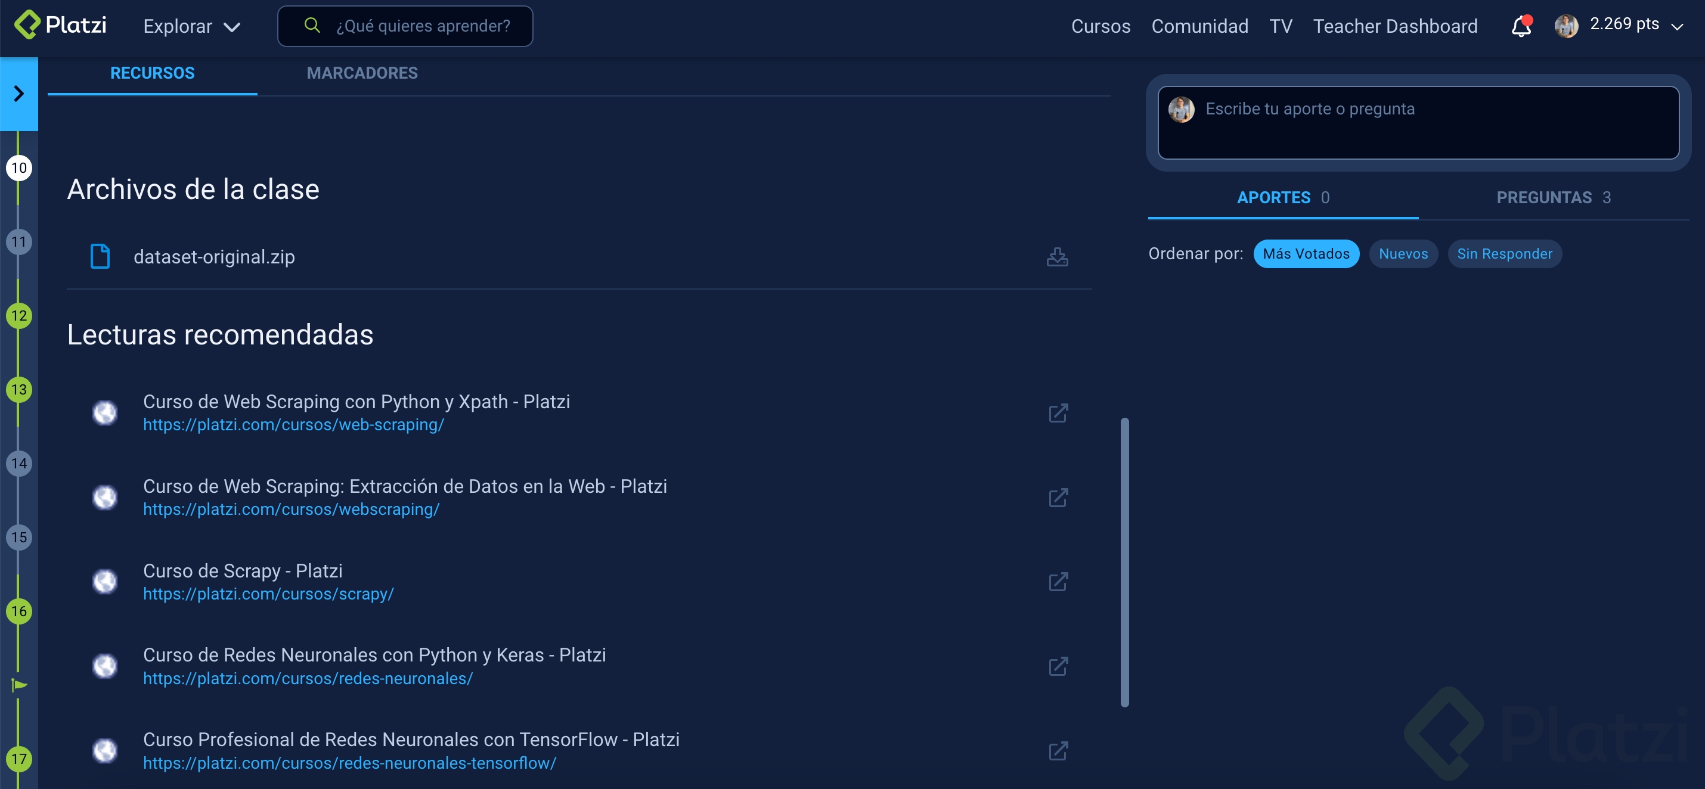Download the dataset-original.zip file

[1057, 257]
